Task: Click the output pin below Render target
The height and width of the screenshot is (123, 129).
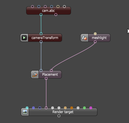Action: [59, 116]
